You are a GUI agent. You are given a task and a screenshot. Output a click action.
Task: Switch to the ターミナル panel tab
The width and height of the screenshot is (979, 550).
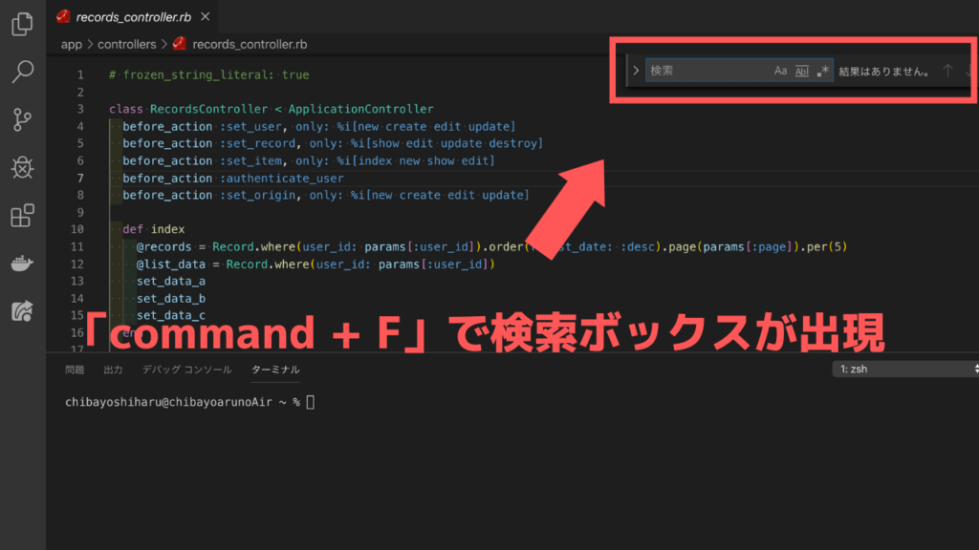[274, 369]
